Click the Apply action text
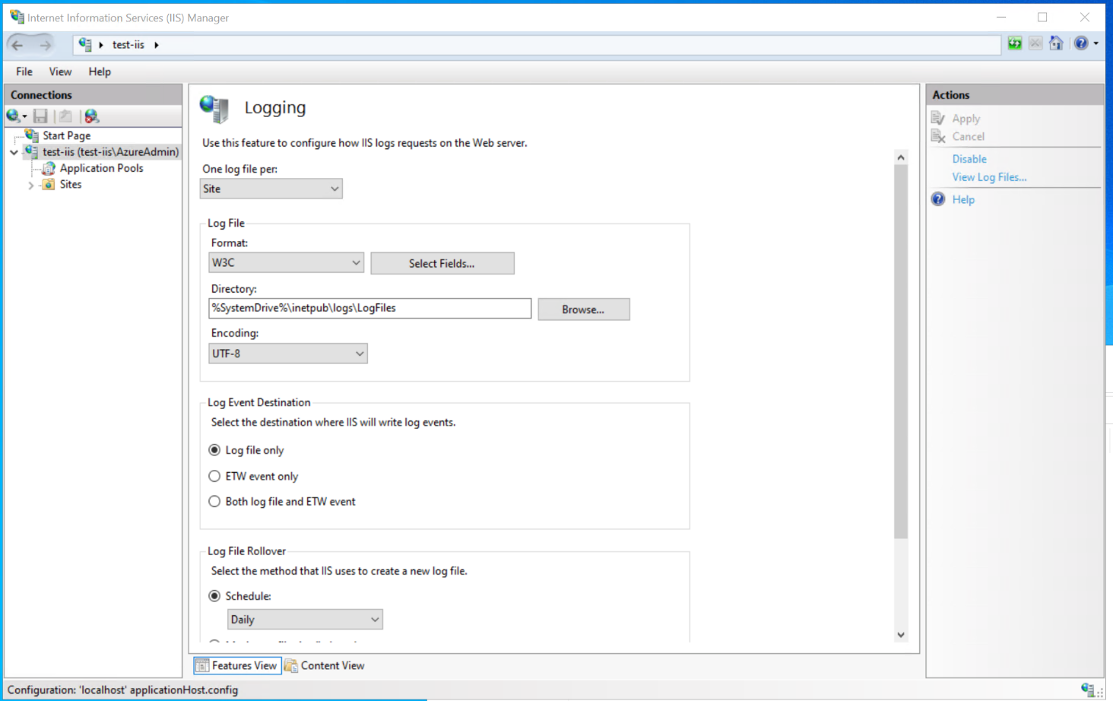 pos(966,119)
